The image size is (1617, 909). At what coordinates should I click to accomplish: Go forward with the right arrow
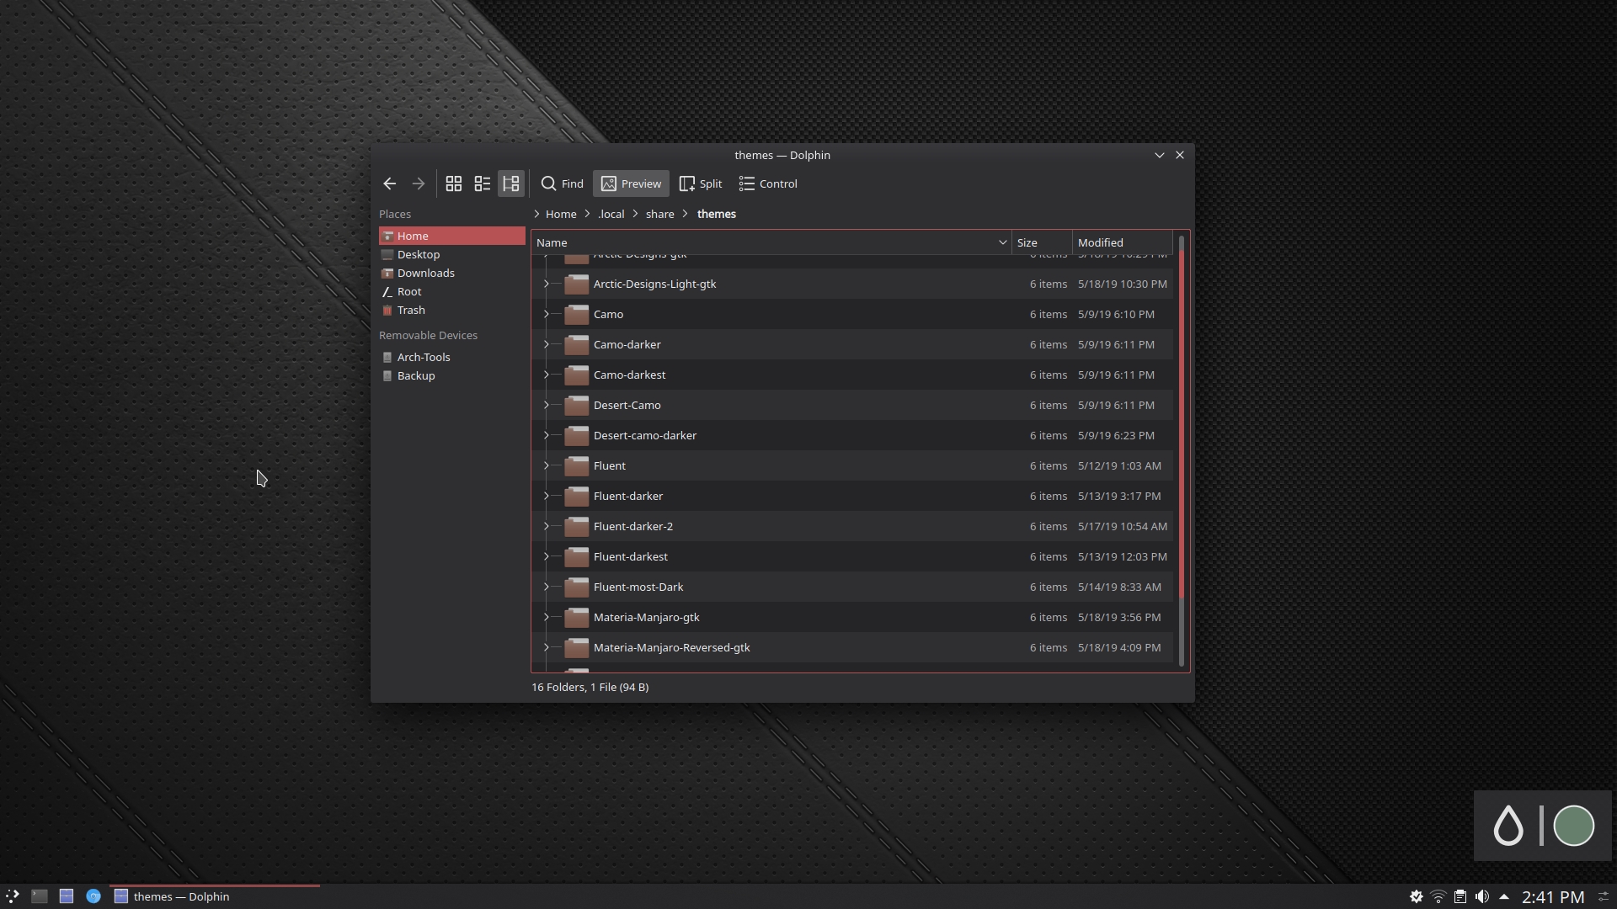[418, 183]
